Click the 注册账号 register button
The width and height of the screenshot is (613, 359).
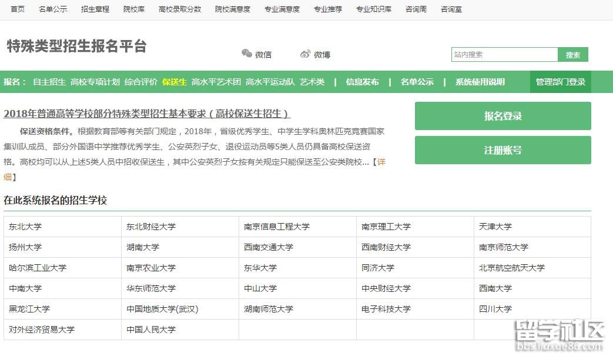[503, 150]
